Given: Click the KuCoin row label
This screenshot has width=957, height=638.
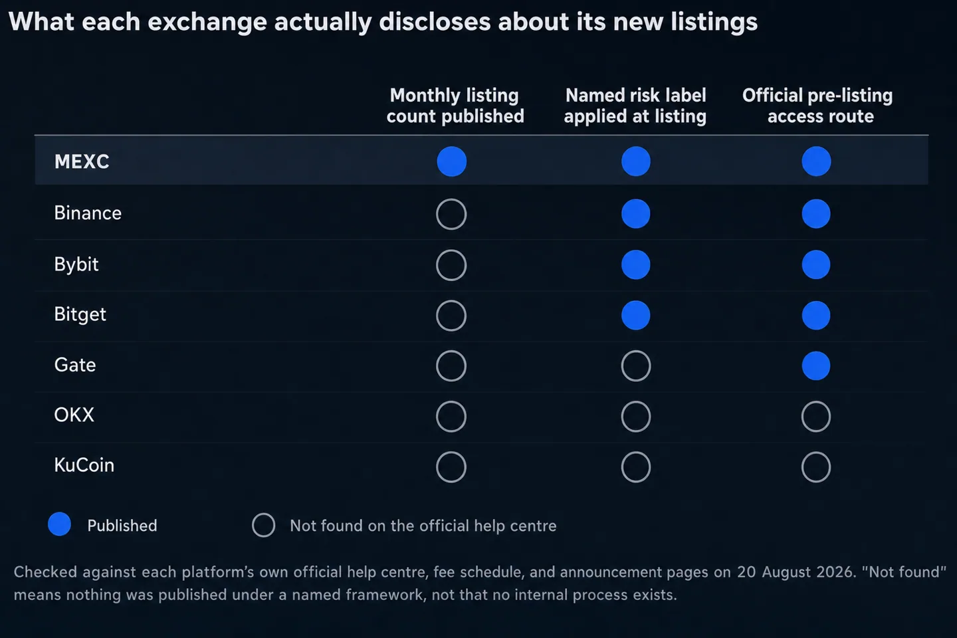Looking at the screenshot, I should pyautogui.click(x=84, y=465).
